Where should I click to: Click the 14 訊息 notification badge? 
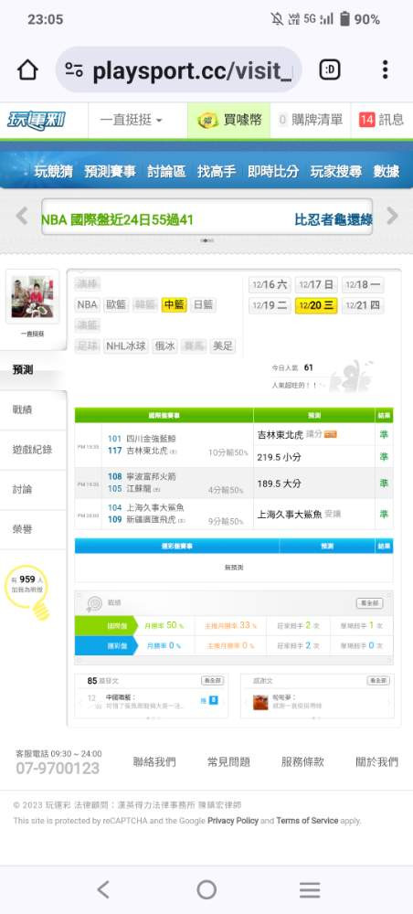pos(381,120)
